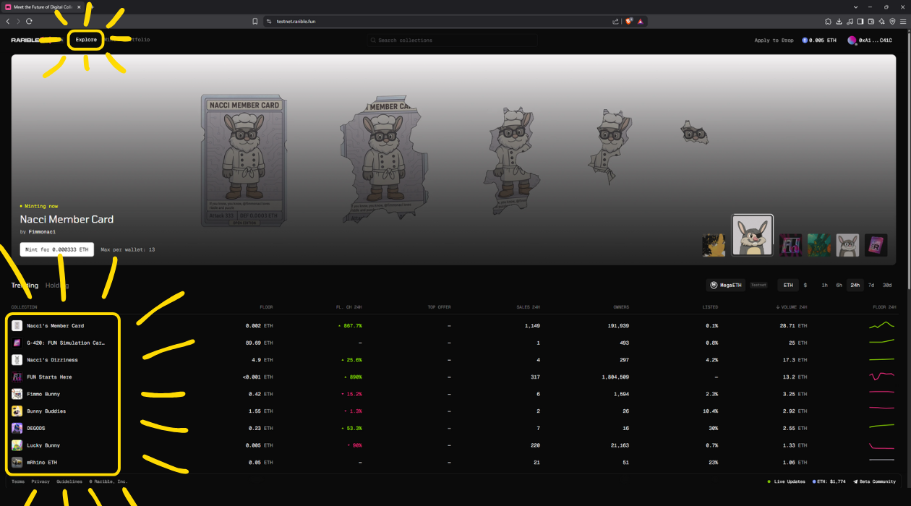Open the Privacy footer link
Screen dimensions: 911x506
click(40, 481)
